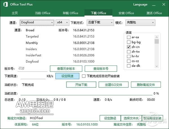Select the Dogfood row in channel list

pyautogui.click(x=32, y=62)
